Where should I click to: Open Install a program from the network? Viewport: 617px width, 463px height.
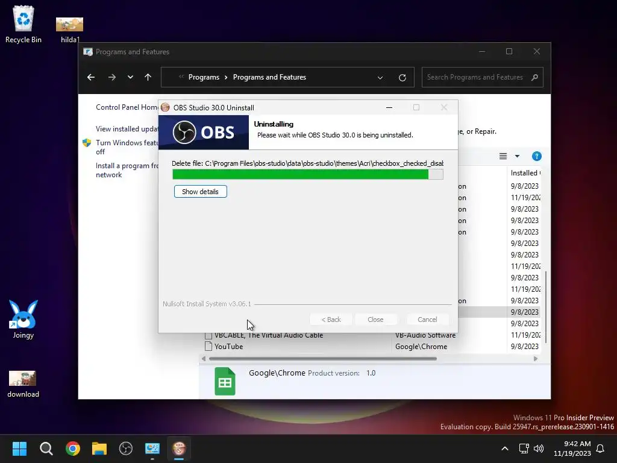(127, 170)
